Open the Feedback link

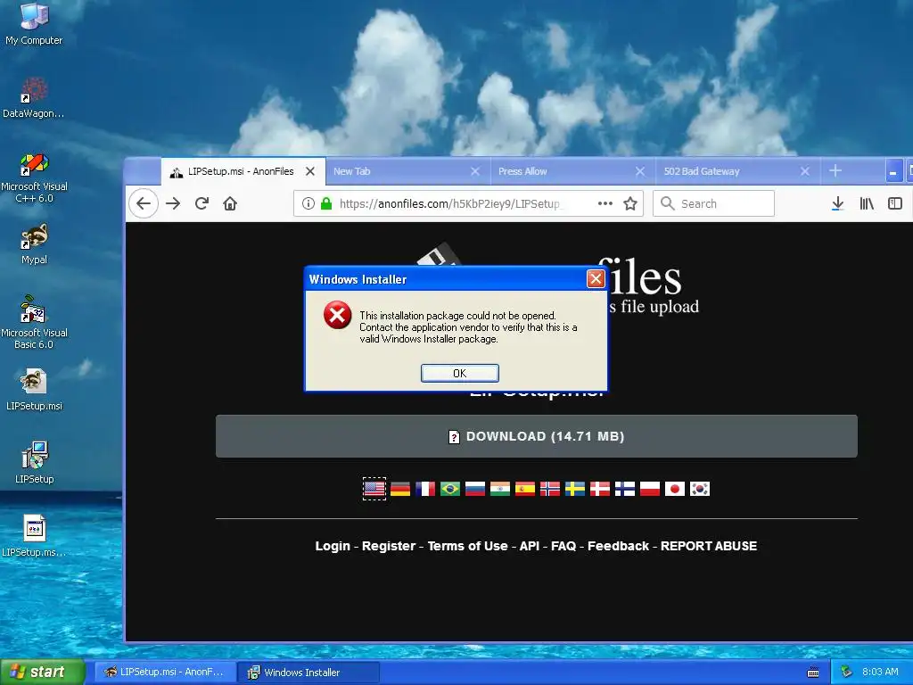[618, 546]
